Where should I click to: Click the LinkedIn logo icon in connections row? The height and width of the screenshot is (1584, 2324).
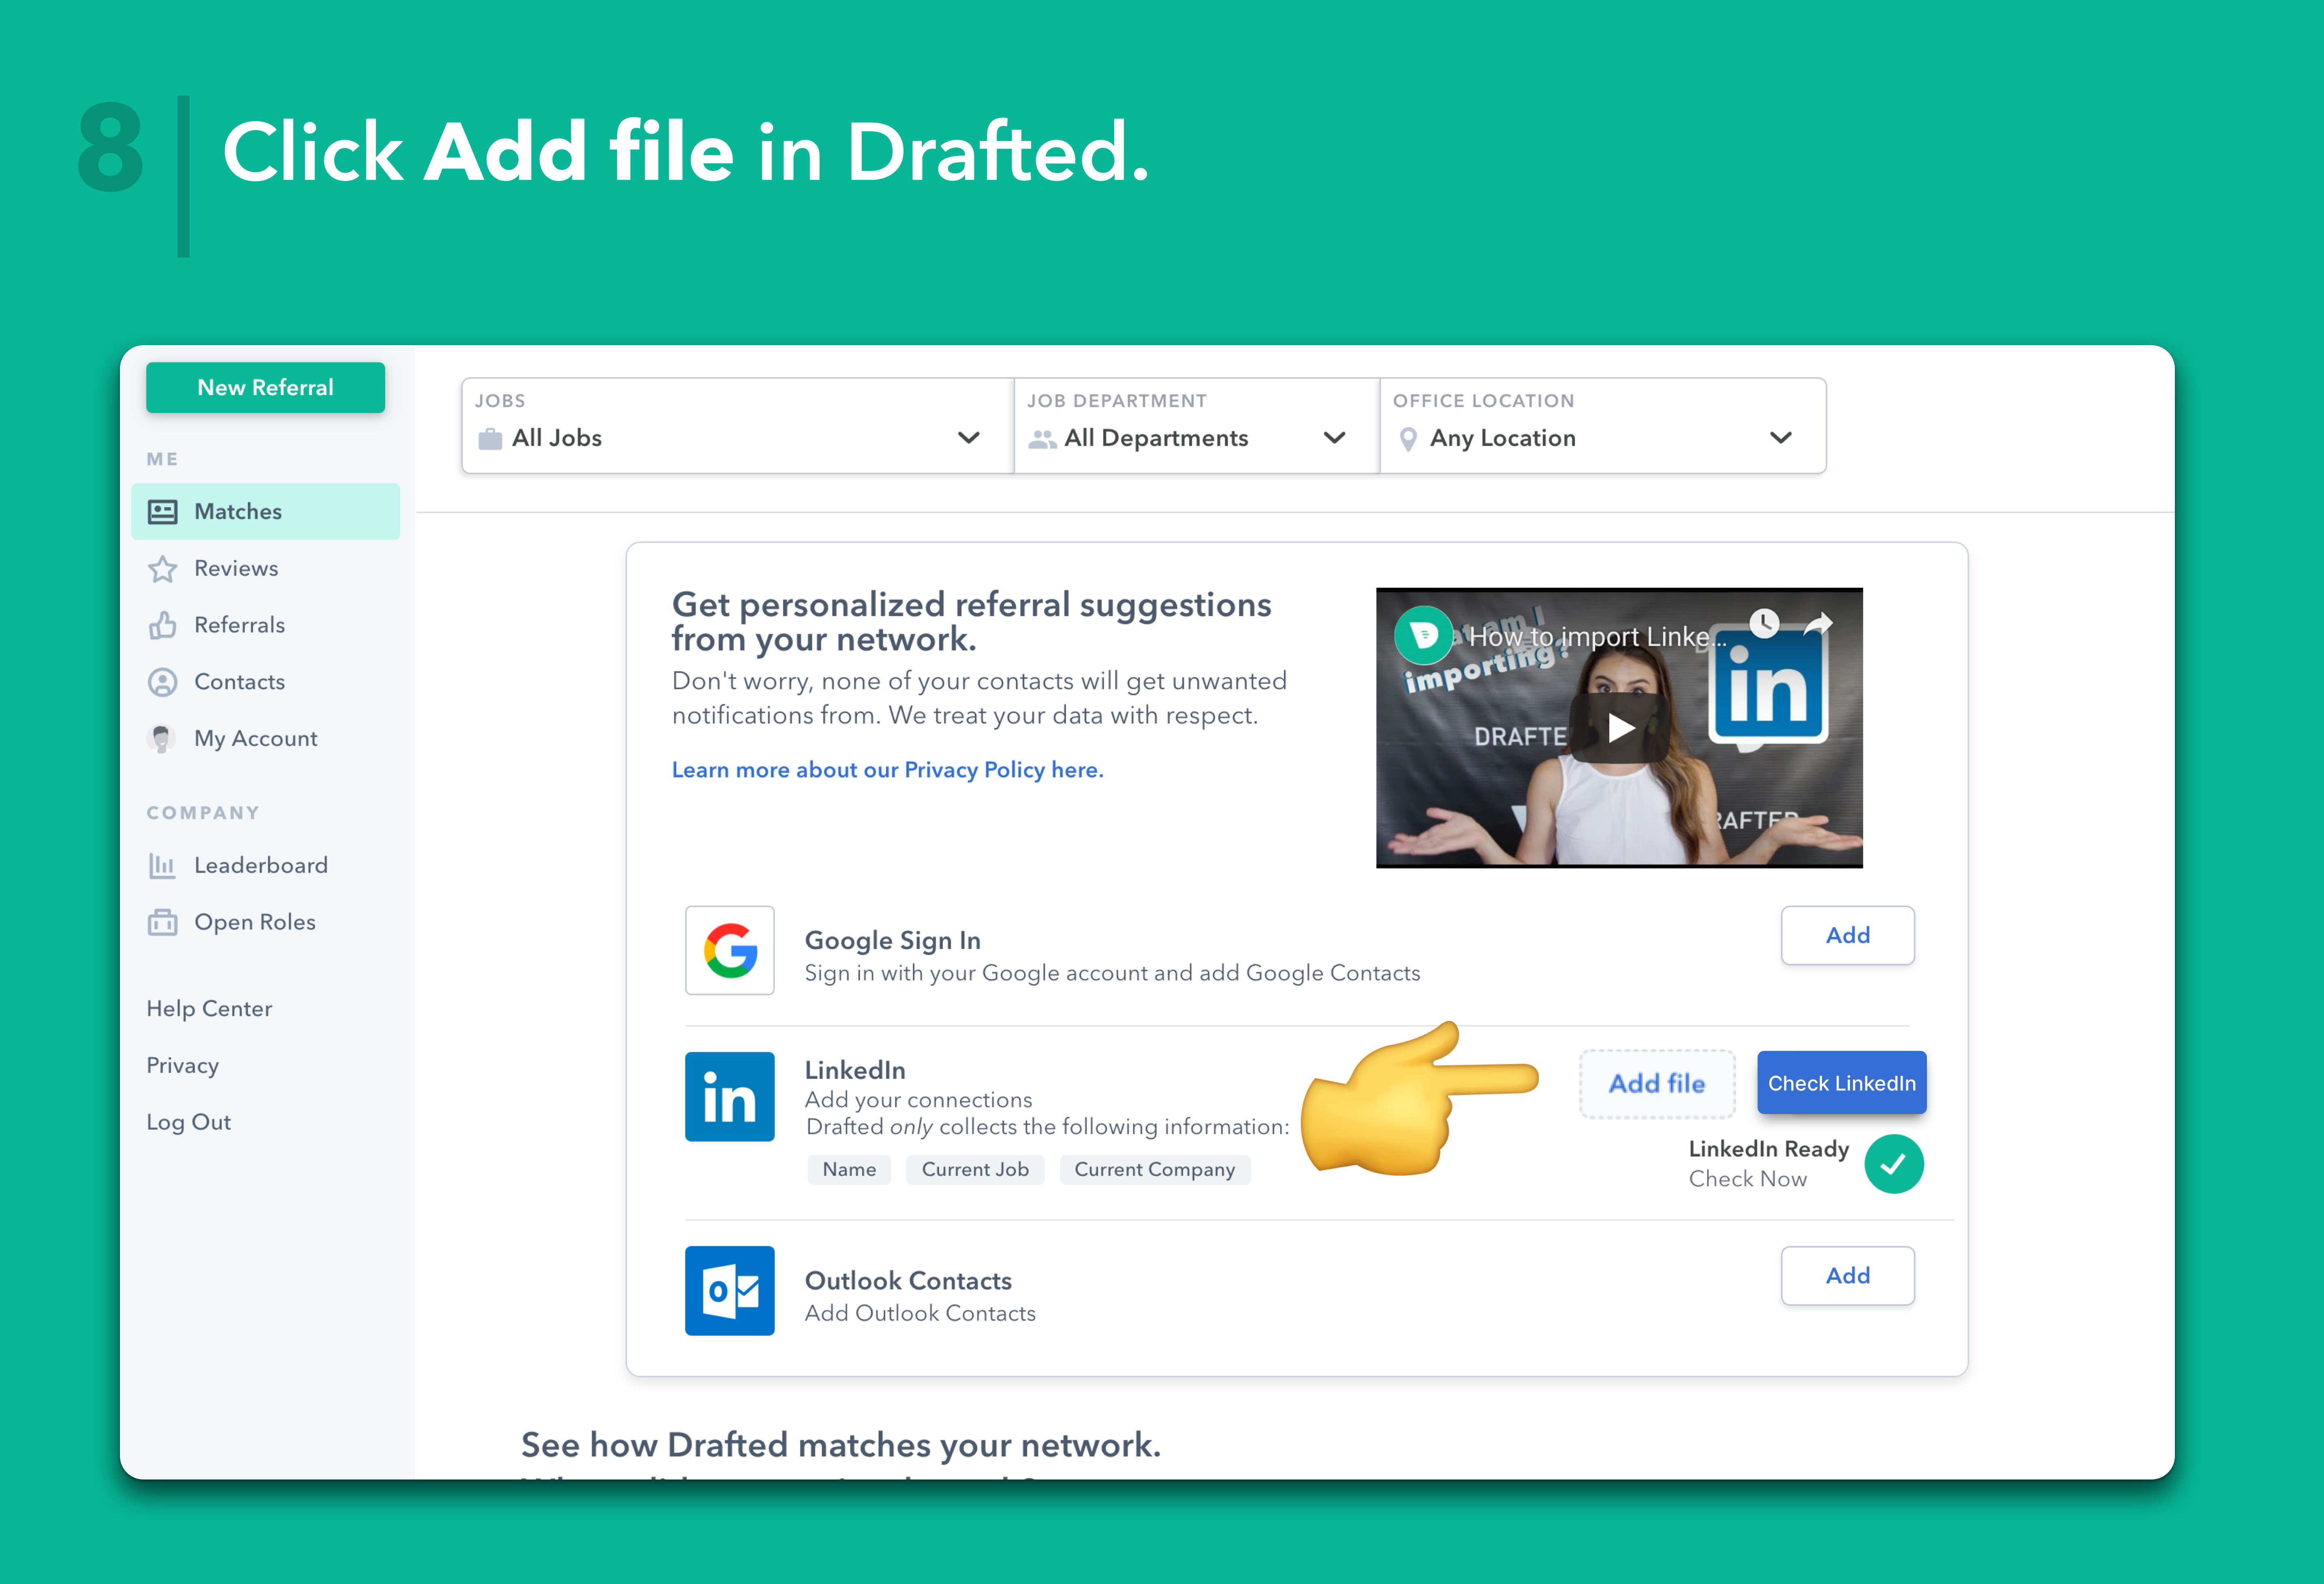coord(730,1096)
